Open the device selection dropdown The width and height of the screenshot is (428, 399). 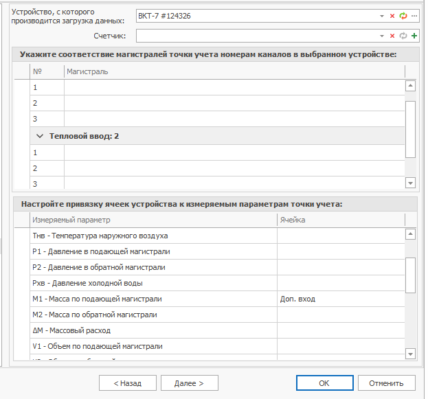[x=382, y=16]
